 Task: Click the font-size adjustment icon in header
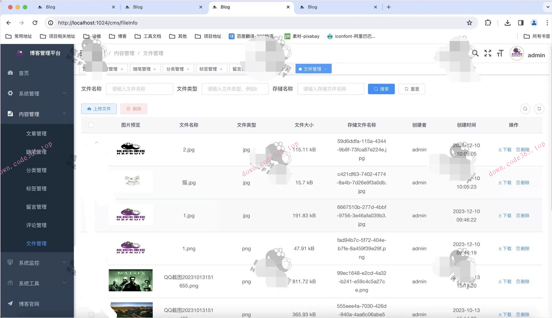tap(500, 53)
